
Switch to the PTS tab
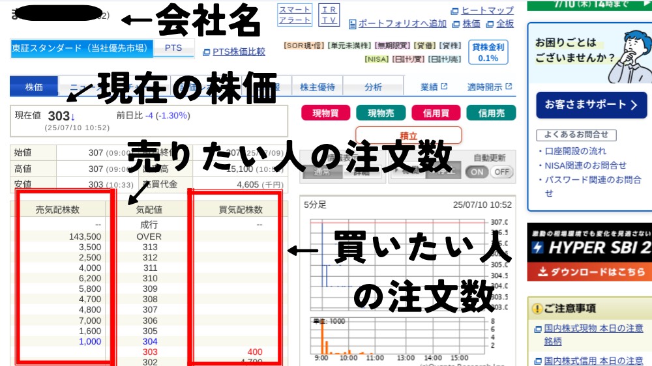(173, 48)
